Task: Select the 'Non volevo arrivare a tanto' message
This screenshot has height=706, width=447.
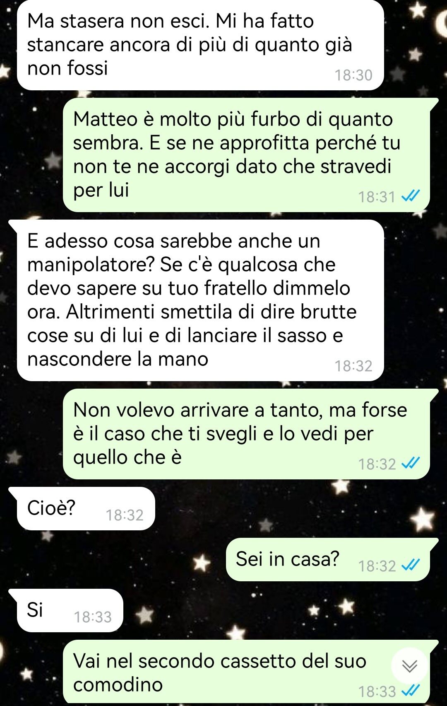Action: [247, 434]
